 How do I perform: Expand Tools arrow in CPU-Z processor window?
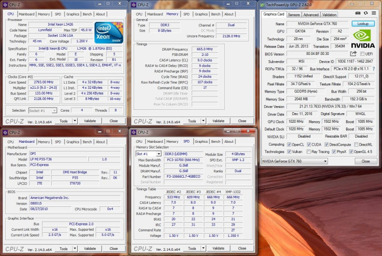[x=75, y=121]
